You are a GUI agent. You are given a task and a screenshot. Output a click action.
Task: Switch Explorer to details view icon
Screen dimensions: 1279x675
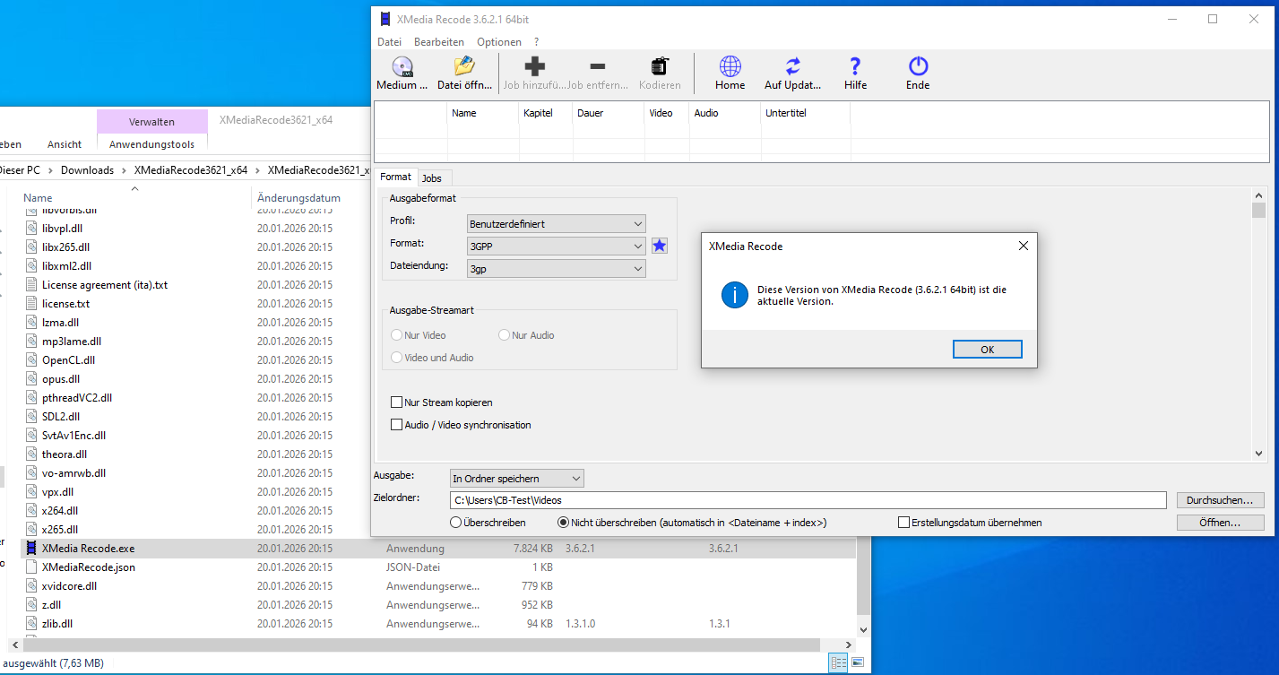point(839,662)
